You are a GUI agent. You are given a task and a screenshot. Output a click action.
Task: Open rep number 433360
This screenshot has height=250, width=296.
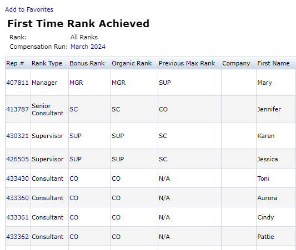pyautogui.click(x=17, y=198)
